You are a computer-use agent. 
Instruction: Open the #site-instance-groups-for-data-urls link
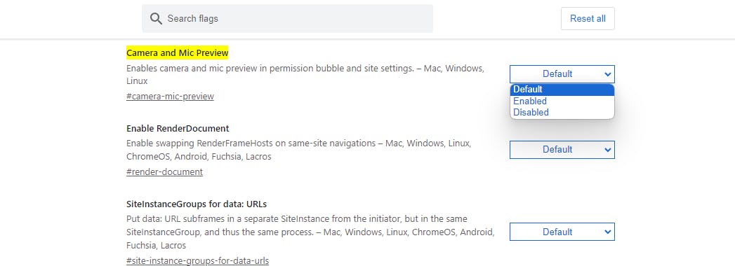[197, 261]
